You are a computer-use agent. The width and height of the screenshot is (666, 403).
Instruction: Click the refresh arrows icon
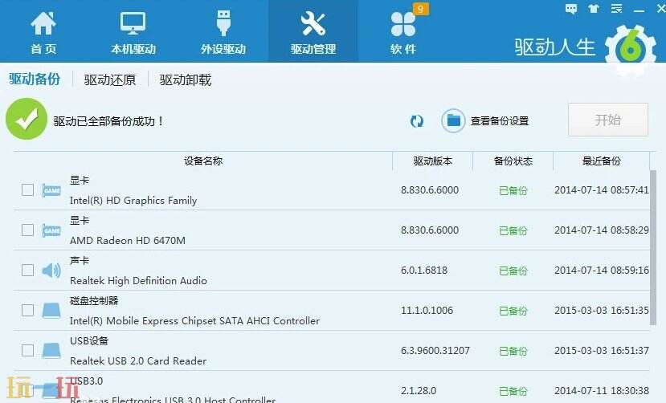pos(417,121)
